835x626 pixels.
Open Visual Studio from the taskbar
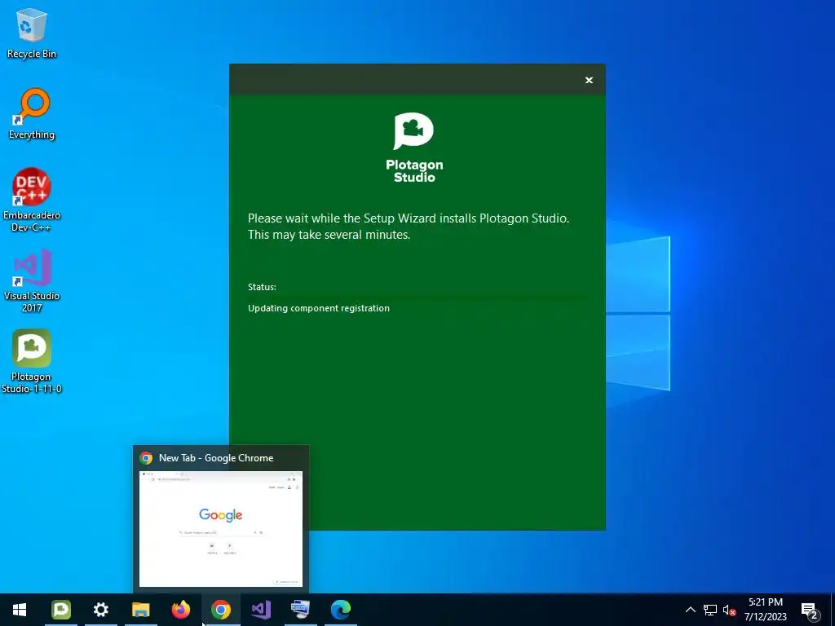click(x=260, y=610)
